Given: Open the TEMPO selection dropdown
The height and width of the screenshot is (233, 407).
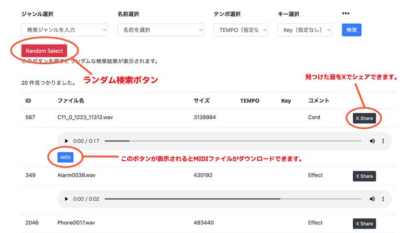Looking at the screenshot, I should tap(240, 30).
